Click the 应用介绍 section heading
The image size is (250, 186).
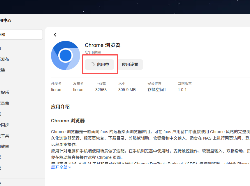(x=60, y=107)
